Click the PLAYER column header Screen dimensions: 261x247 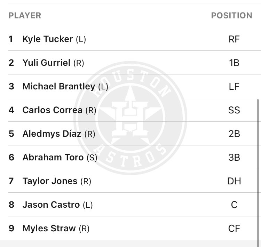(x=25, y=15)
